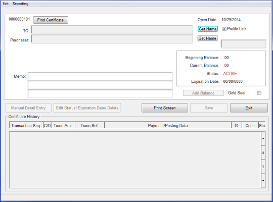Click the page-down double arrow in history scrollbar
The image size is (273, 202).
tap(263, 167)
